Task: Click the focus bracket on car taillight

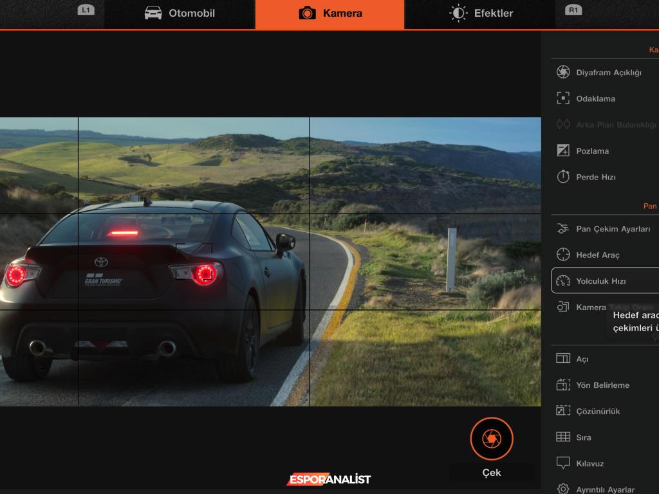Action: 194,262
